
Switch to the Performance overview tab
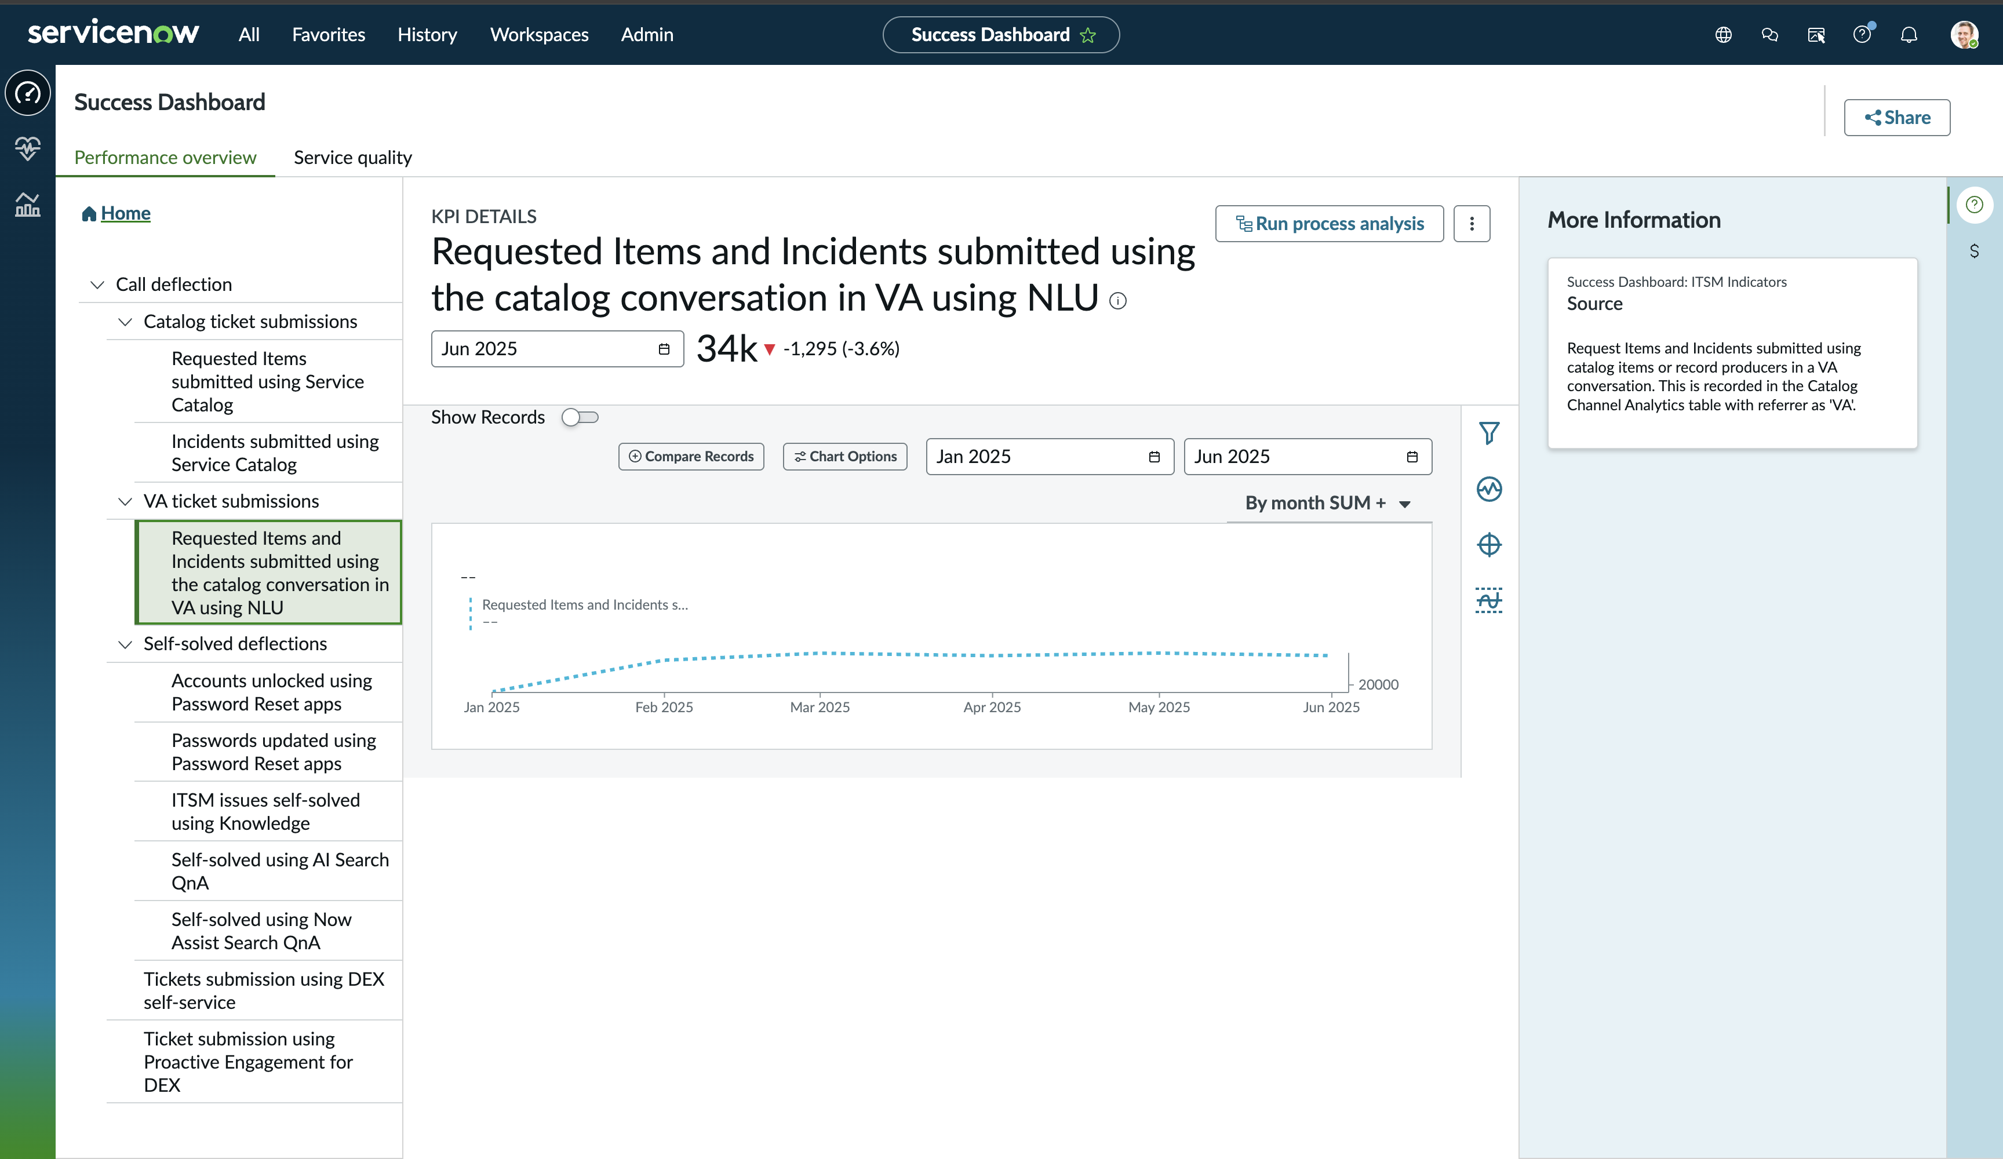point(165,158)
